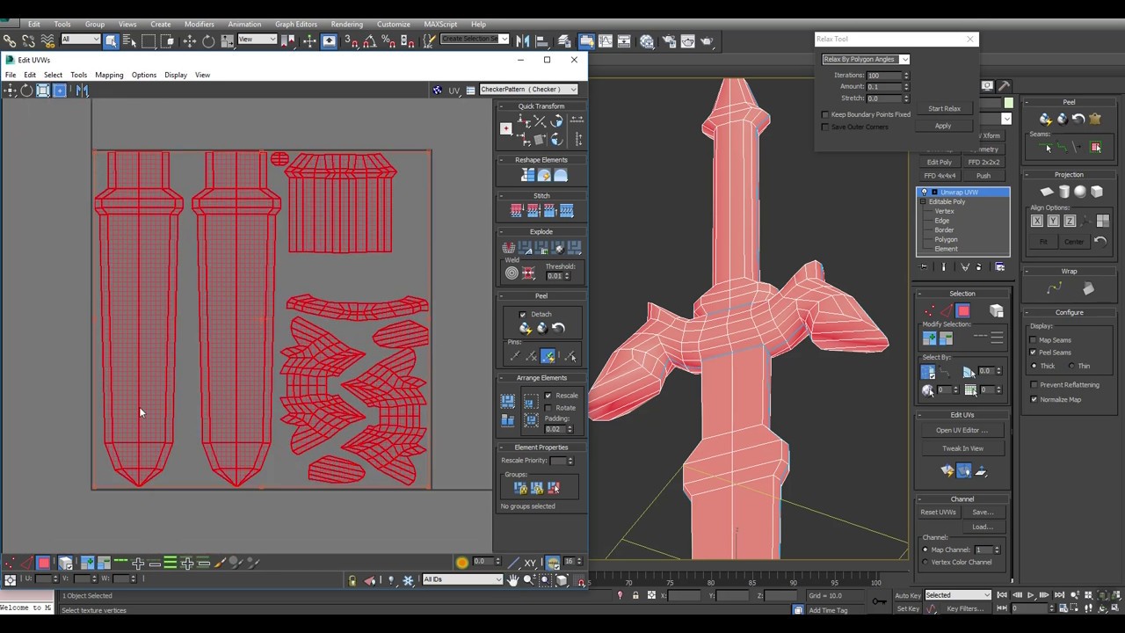Open the MAXScript menu

(441, 24)
